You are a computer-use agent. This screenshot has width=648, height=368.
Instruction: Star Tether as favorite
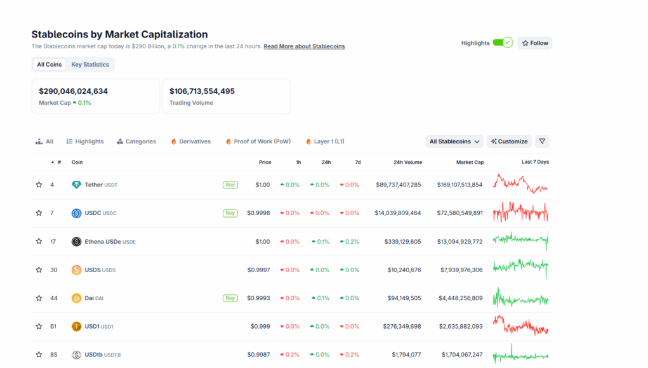coord(39,185)
